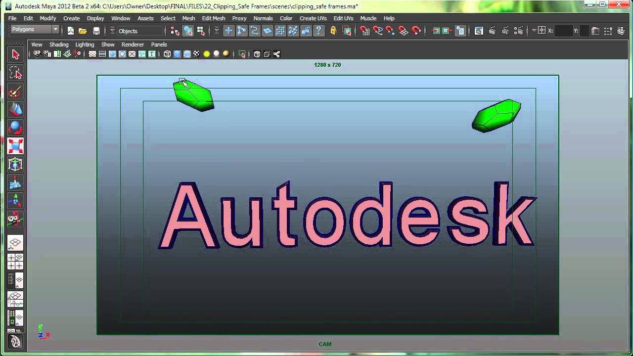Select left green gem object in viewport

coord(194,95)
